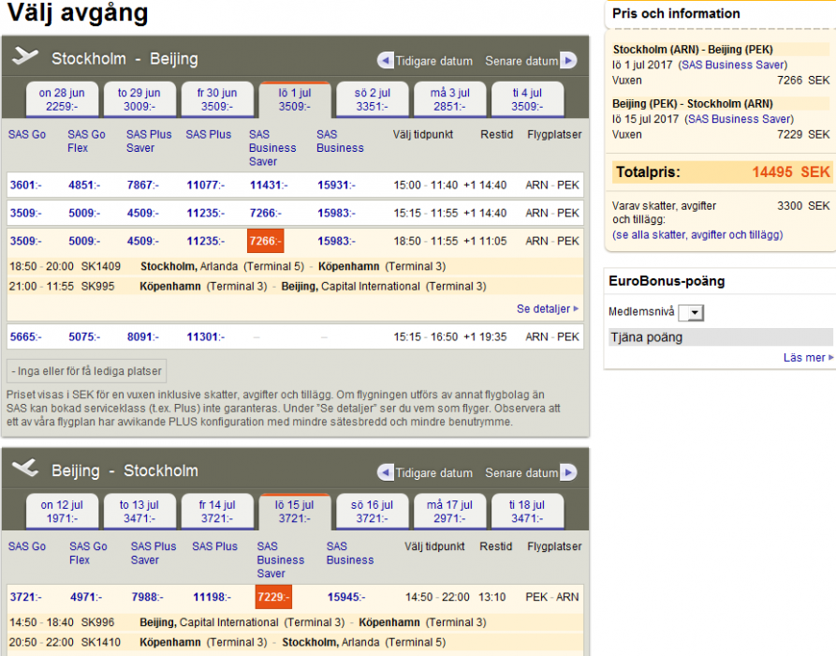
Task: Select the lö 15 jul 3721:- return tab
Action: (295, 513)
